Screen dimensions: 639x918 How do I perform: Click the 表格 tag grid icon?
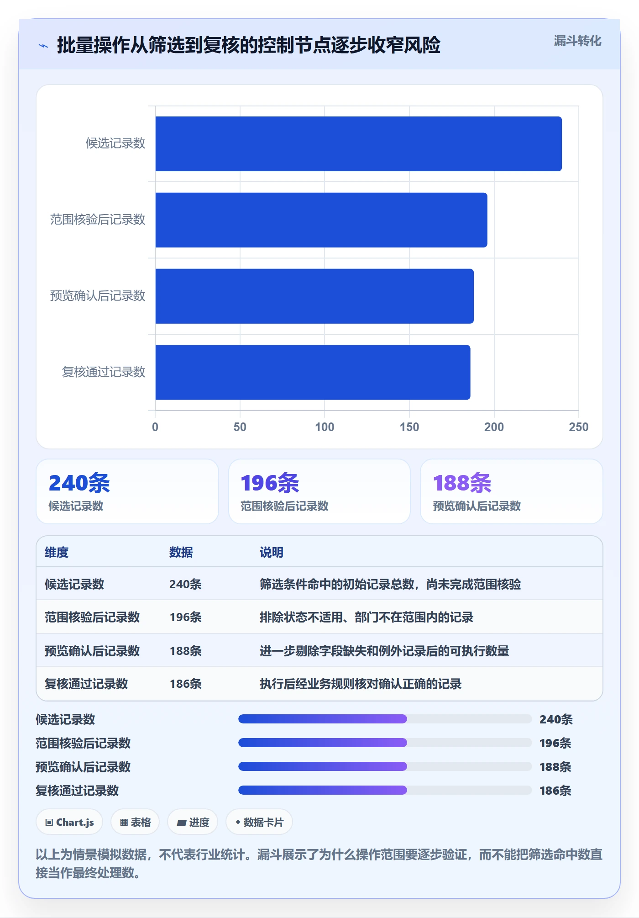pos(124,823)
